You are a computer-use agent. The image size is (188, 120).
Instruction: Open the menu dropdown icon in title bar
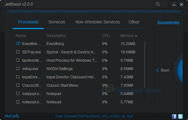158,4
